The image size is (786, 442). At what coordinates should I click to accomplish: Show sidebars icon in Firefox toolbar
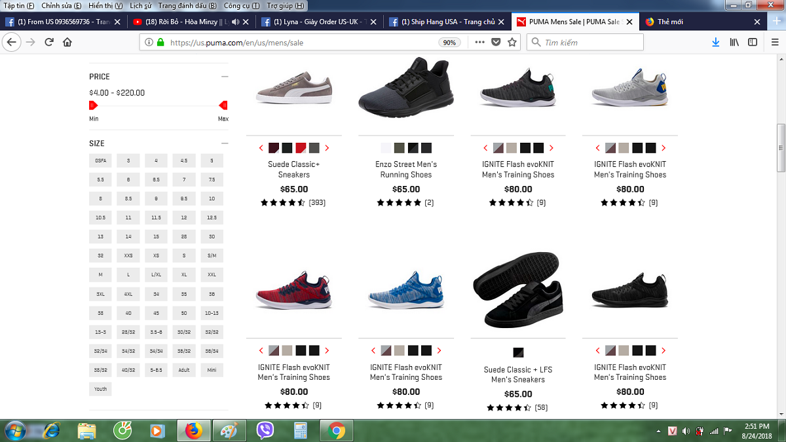coord(753,42)
